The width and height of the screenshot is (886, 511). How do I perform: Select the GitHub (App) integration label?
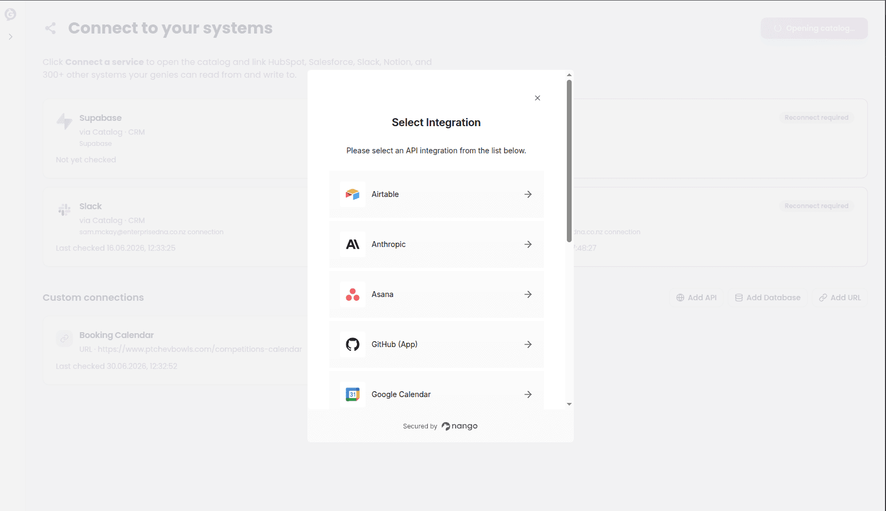(394, 344)
